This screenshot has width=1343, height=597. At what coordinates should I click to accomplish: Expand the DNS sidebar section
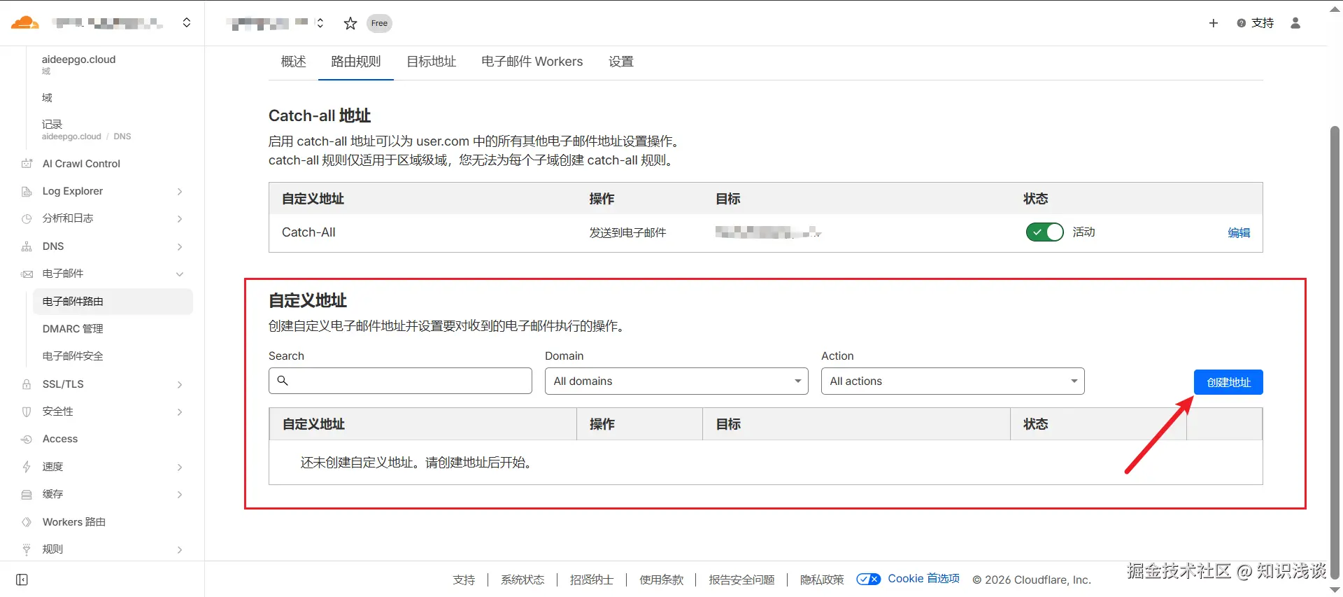tap(180, 246)
